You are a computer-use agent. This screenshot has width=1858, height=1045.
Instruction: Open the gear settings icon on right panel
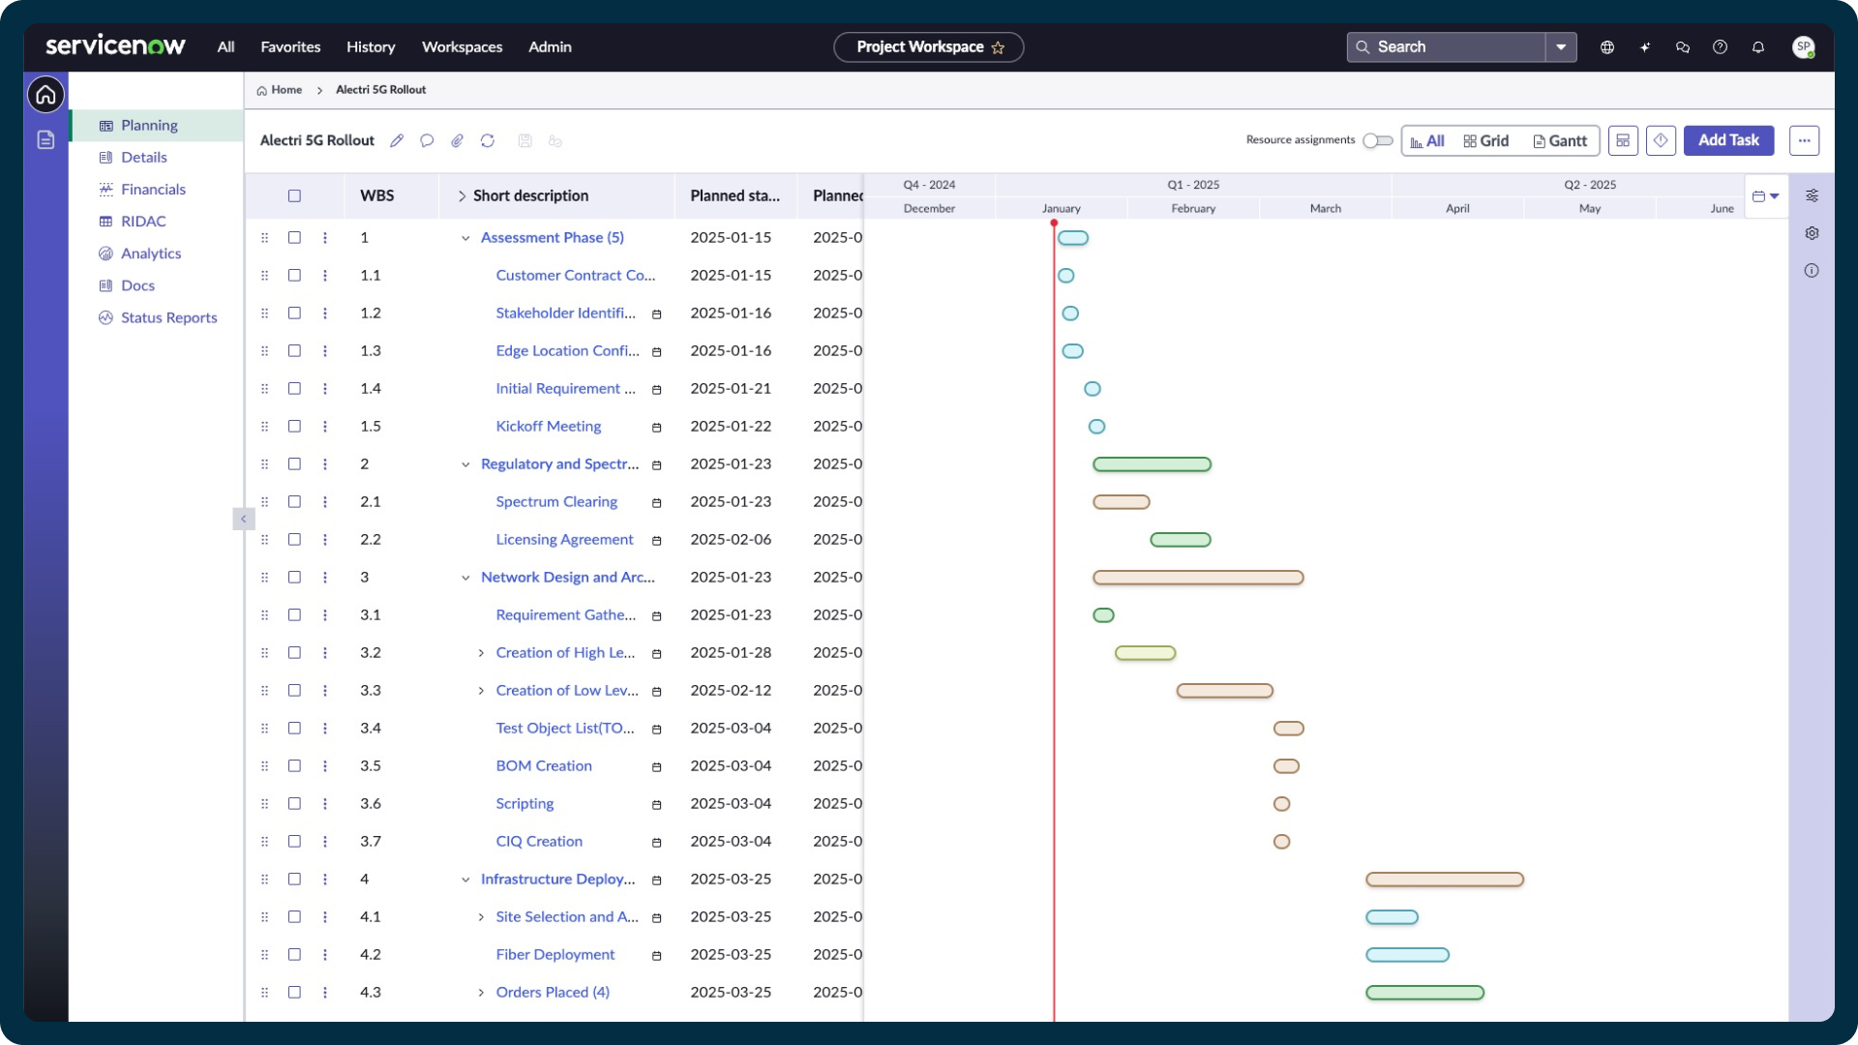1812,233
